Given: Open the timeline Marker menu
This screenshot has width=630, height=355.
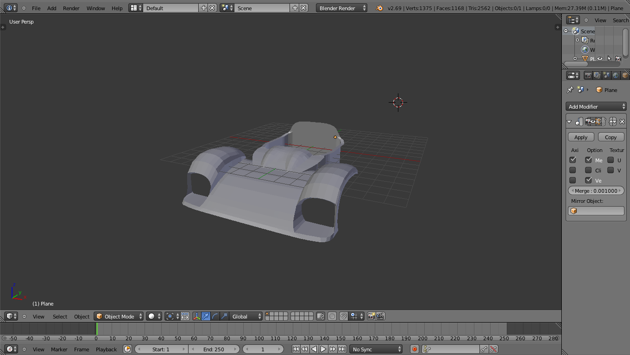Looking at the screenshot, I should [x=59, y=349].
